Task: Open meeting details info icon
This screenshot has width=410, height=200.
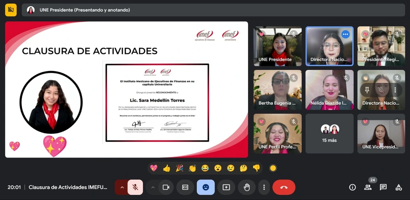Action: point(352,187)
